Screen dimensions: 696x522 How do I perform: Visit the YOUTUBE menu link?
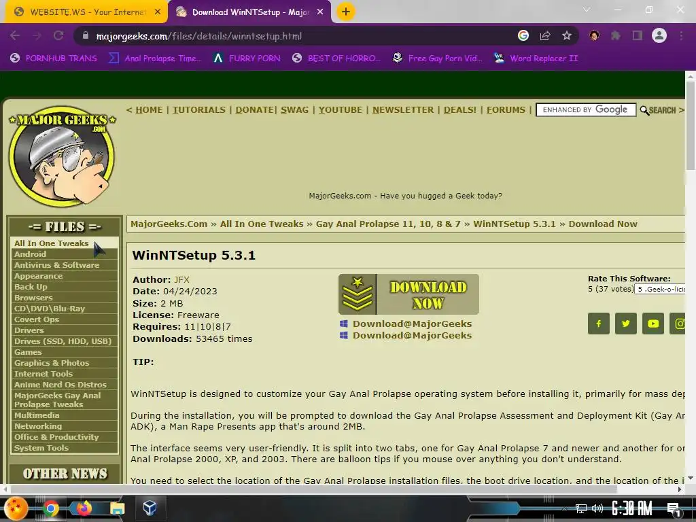pos(341,110)
